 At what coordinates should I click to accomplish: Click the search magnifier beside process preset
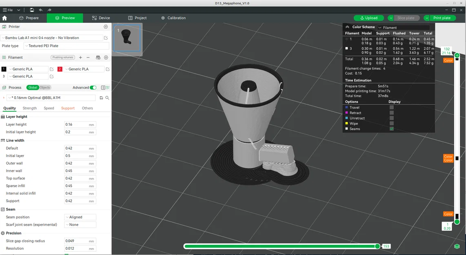tap(107, 98)
